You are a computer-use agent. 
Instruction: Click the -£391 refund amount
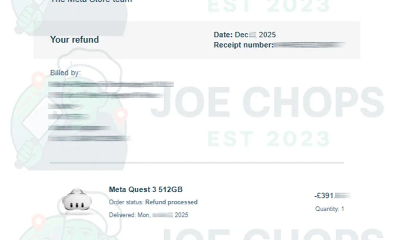point(324,196)
